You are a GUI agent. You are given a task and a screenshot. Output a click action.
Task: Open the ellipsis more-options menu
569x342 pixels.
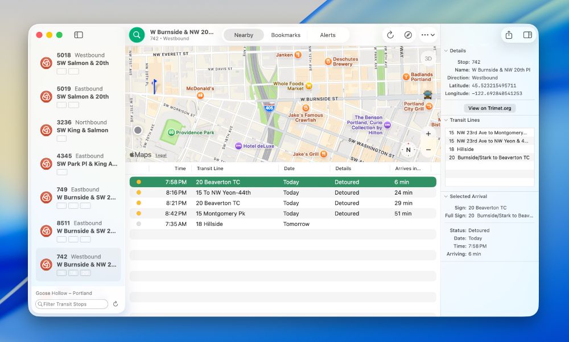click(x=428, y=35)
